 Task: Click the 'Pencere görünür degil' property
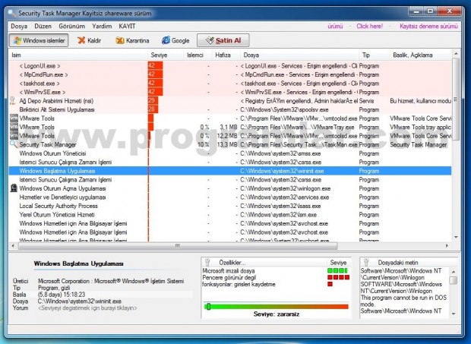click(229, 277)
